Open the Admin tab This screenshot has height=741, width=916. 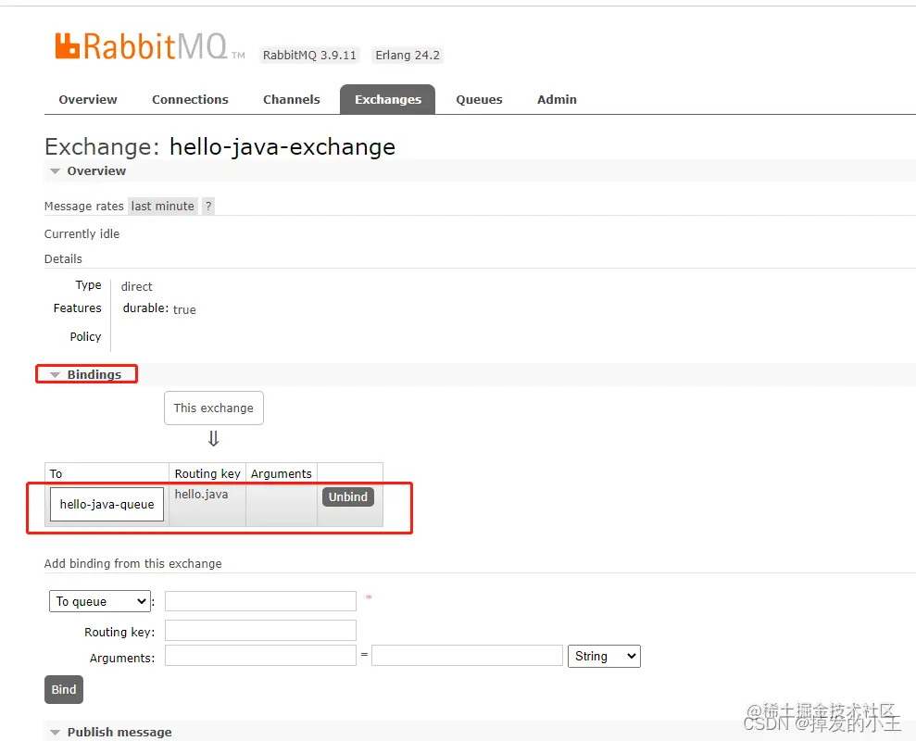coord(557,99)
